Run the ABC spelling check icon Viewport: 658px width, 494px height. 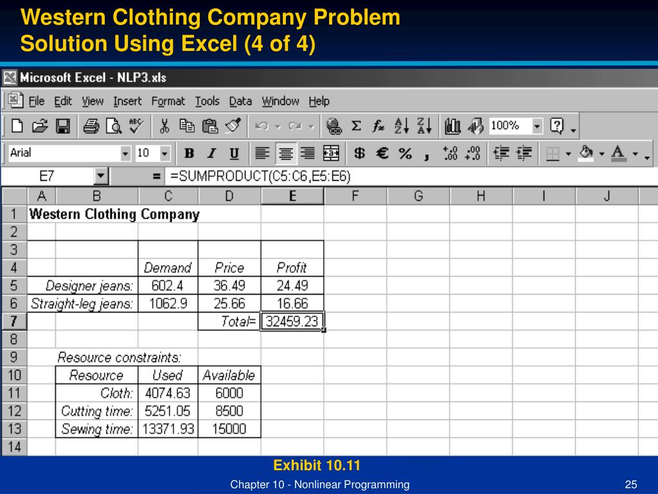pos(136,125)
